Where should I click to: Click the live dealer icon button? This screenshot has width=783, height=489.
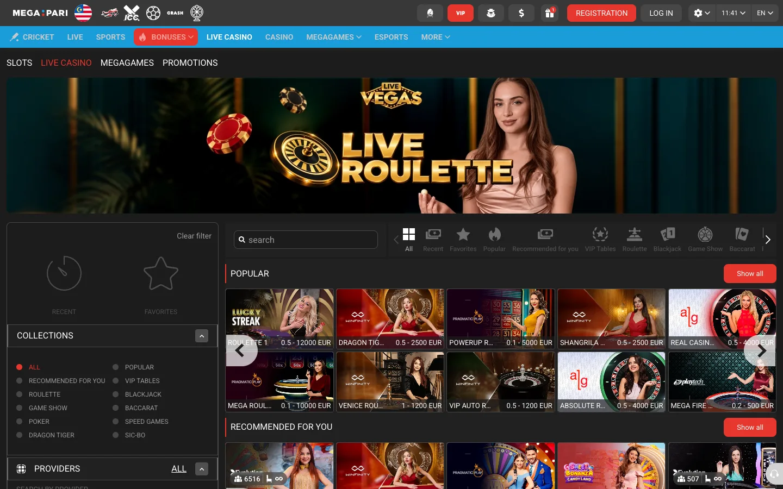(430, 13)
